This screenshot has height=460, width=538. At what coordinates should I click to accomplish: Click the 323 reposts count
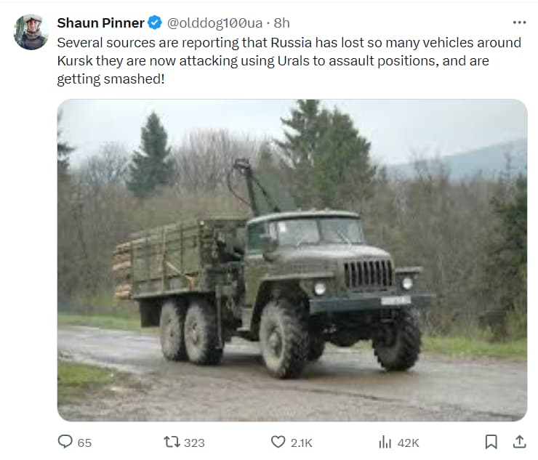click(x=194, y=443)
